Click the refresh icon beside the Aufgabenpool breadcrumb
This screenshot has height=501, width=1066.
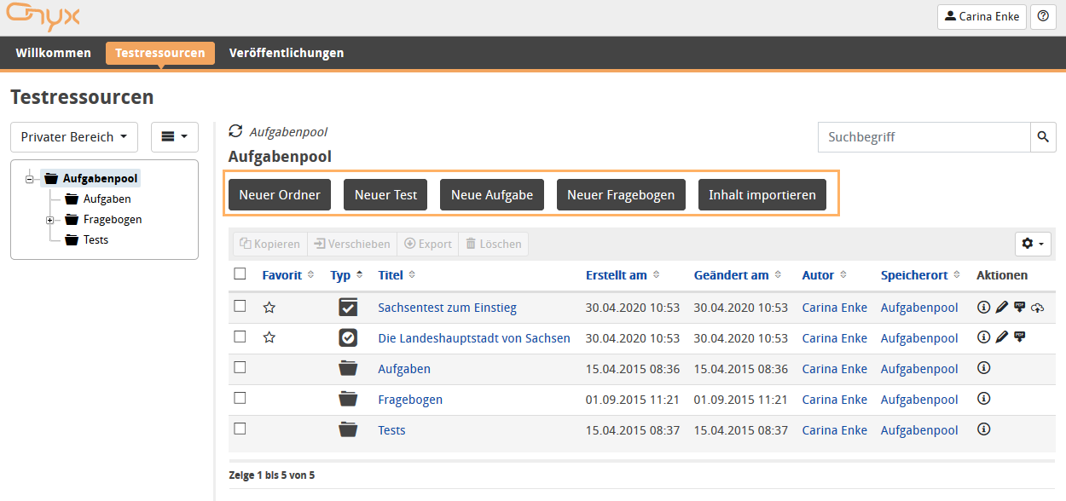[236, 132]
